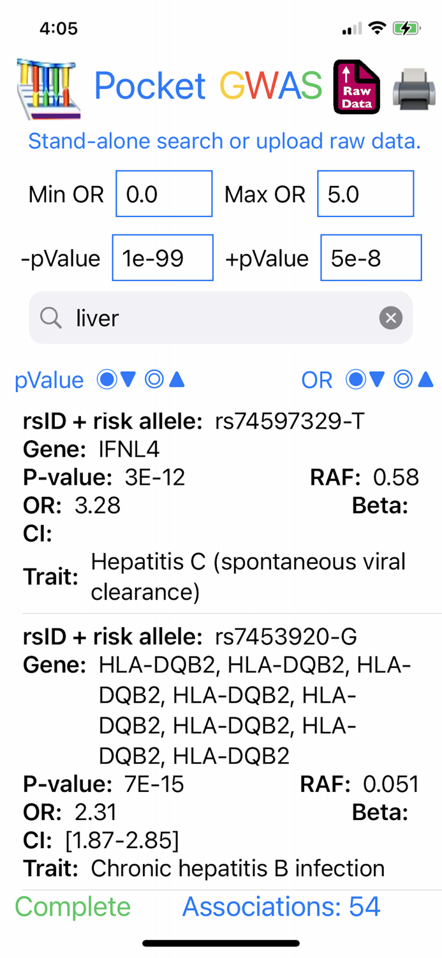
Task: Clear the liver search with the X icon
Action: pyautogui.click(x=390, y=317)
